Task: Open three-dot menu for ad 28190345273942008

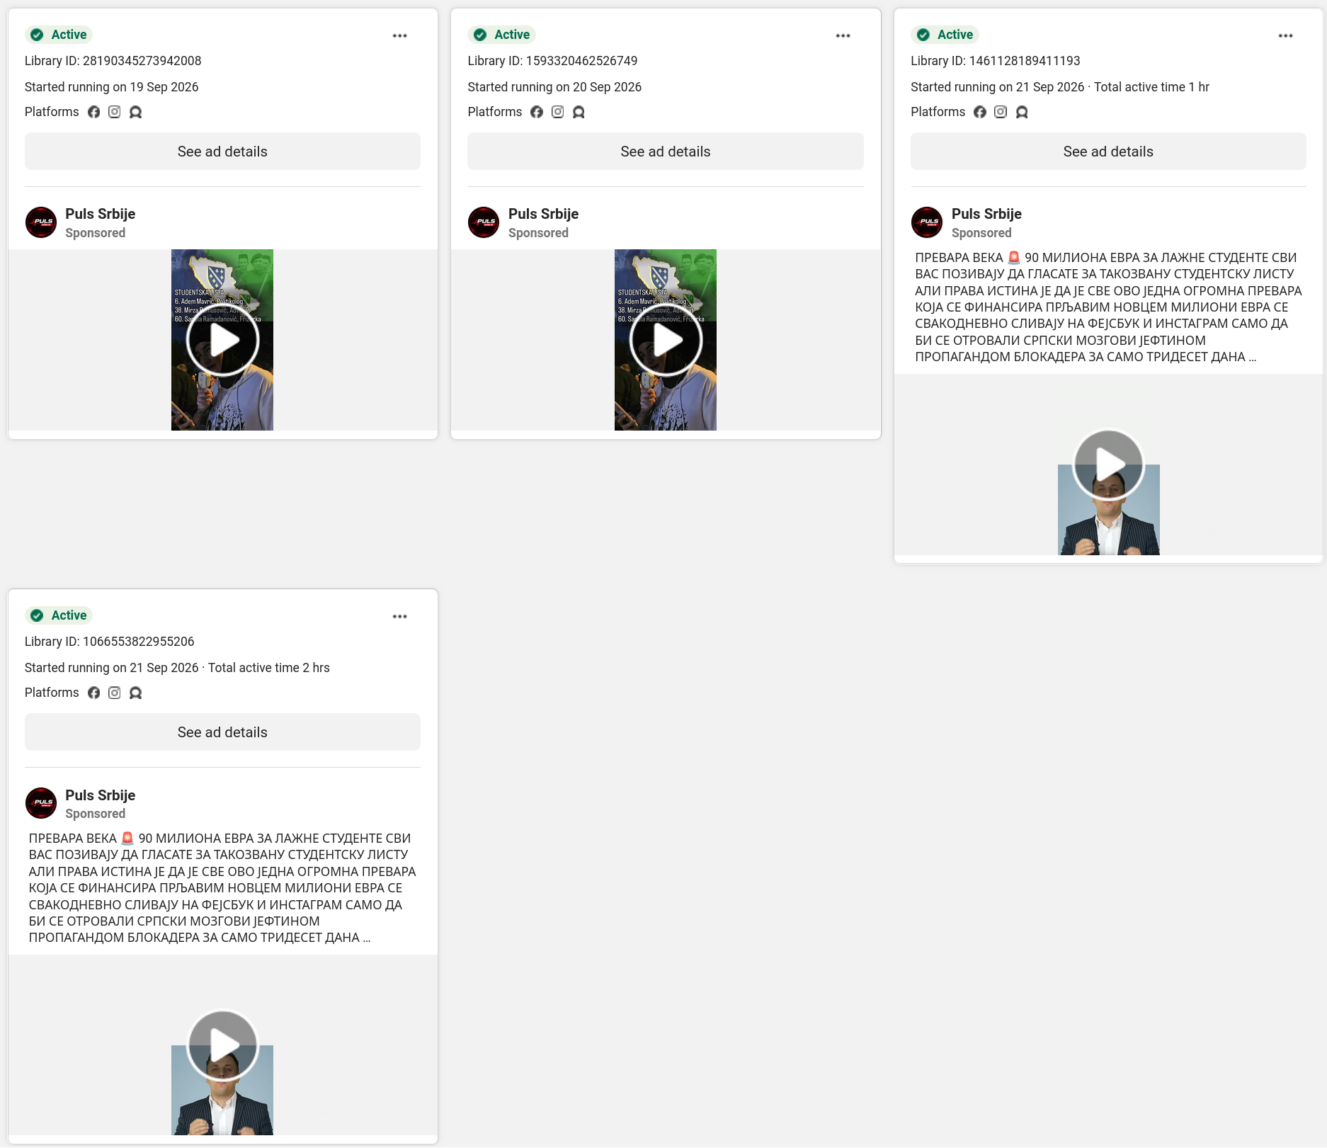Action: pos(399,35)
